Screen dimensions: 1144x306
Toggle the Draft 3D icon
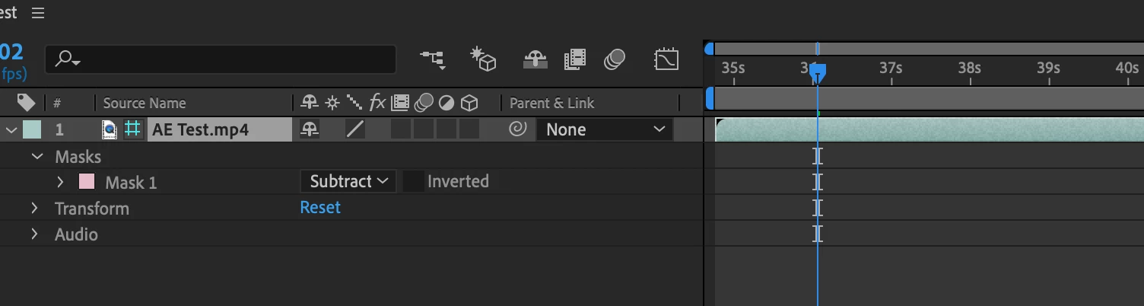[483, 59]
